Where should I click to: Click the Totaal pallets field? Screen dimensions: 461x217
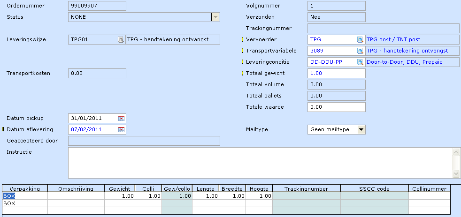[x=337, y=96]
